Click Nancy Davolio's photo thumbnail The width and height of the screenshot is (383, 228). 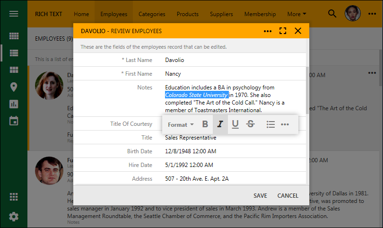point(49,86)
